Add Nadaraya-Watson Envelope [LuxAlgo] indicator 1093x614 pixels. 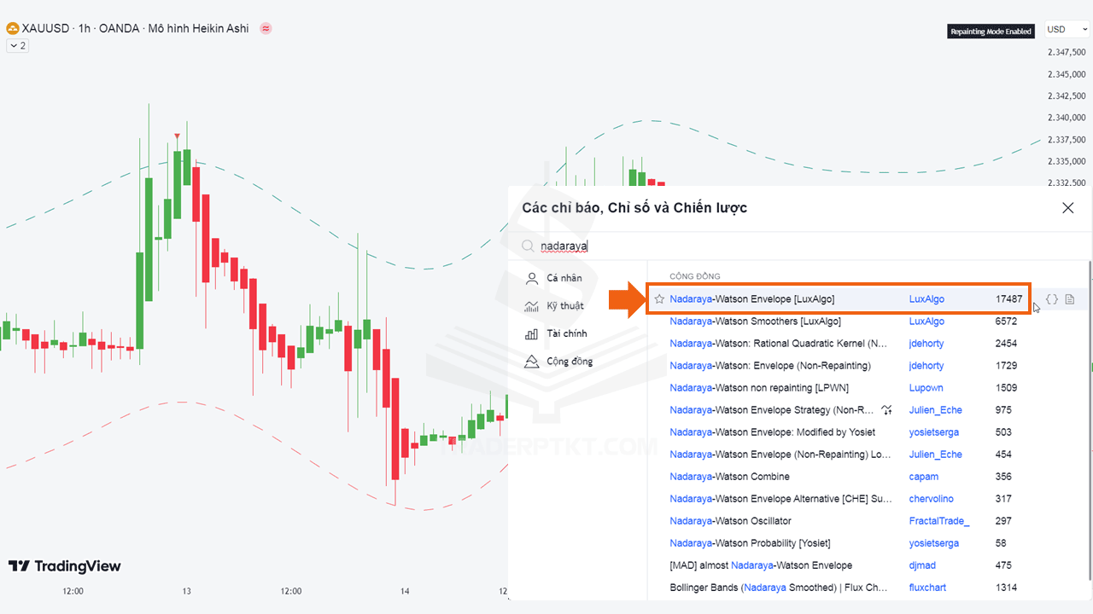(751, 299)
